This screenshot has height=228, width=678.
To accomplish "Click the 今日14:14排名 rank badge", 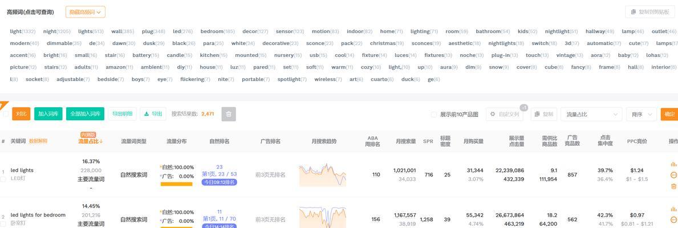I will pos(219,226).
